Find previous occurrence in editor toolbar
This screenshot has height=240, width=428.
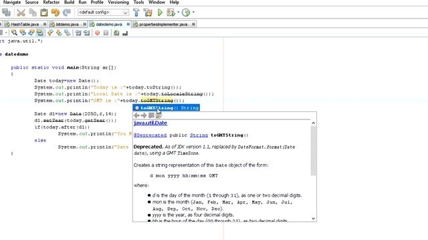point(23,33)
